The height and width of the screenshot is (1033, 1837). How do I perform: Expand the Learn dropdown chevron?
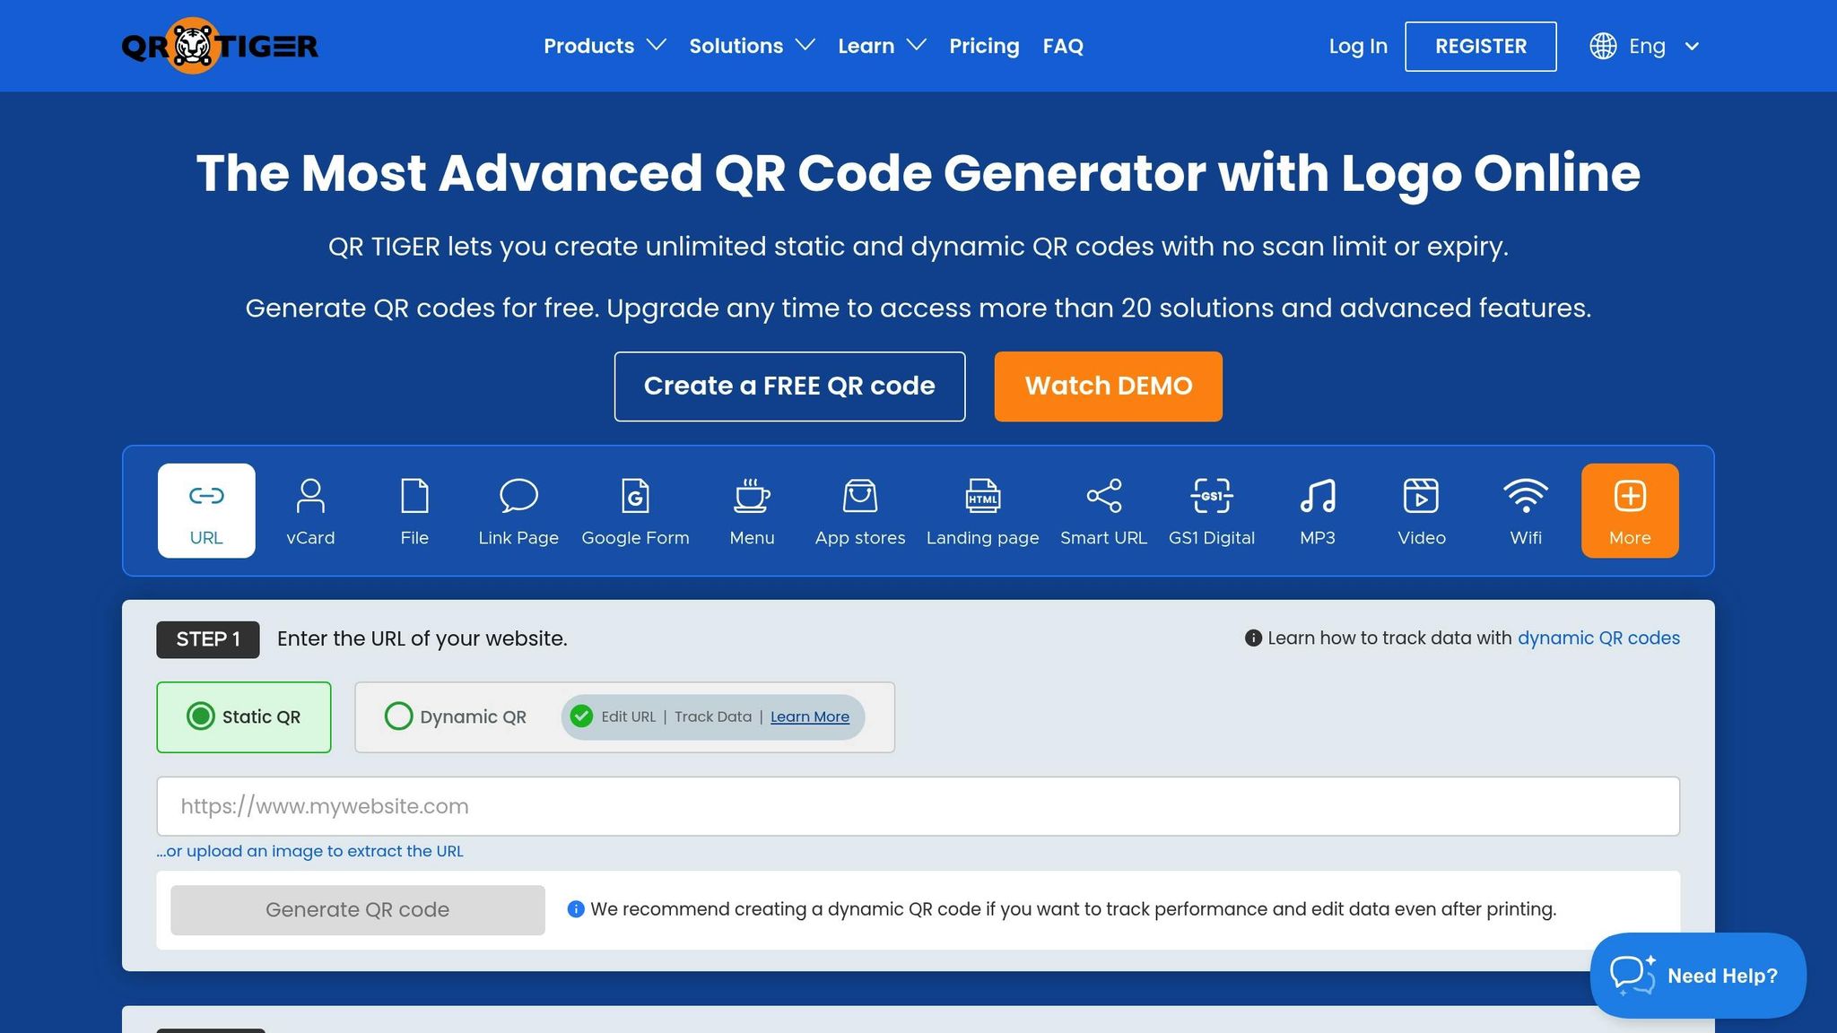click(917, 45)
